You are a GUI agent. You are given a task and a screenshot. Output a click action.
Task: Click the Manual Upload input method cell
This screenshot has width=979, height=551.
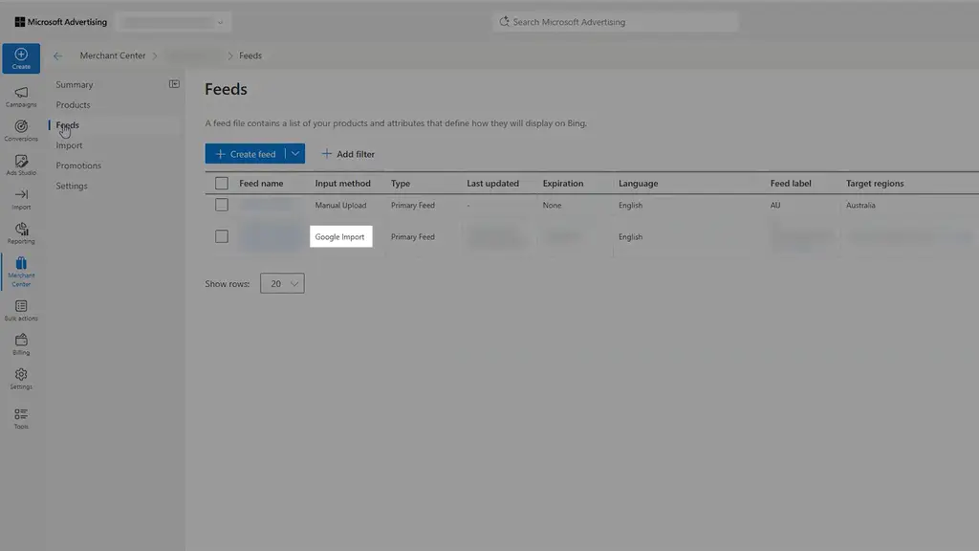point(341,205)
